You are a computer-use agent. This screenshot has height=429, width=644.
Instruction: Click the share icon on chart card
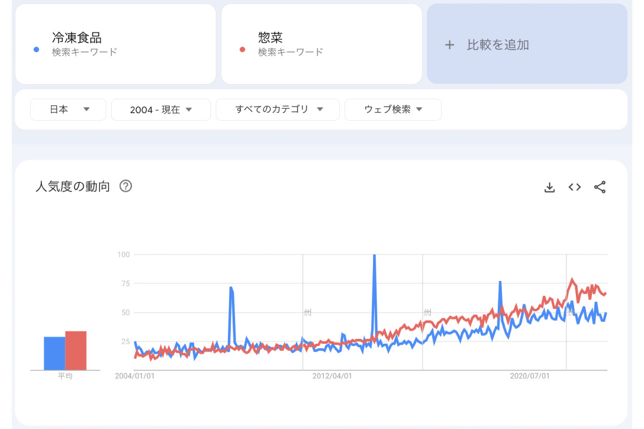coord(599,187)
